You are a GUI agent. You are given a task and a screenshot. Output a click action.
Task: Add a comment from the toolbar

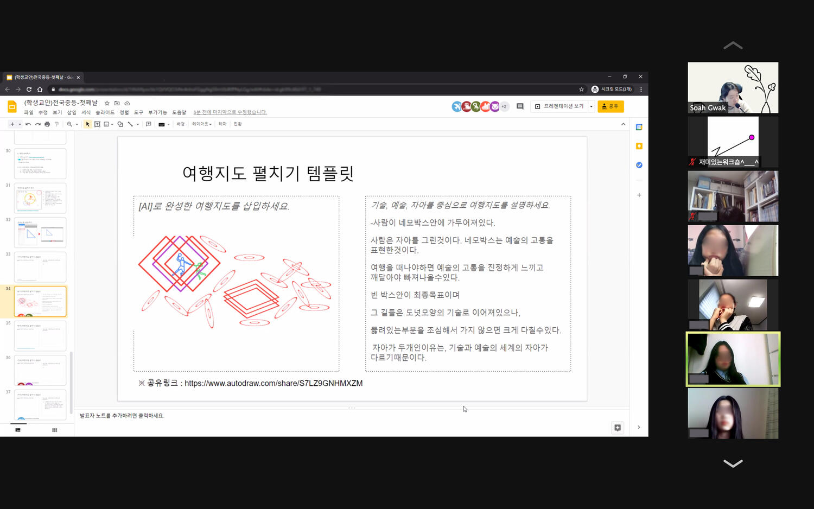tap(149, 124)
